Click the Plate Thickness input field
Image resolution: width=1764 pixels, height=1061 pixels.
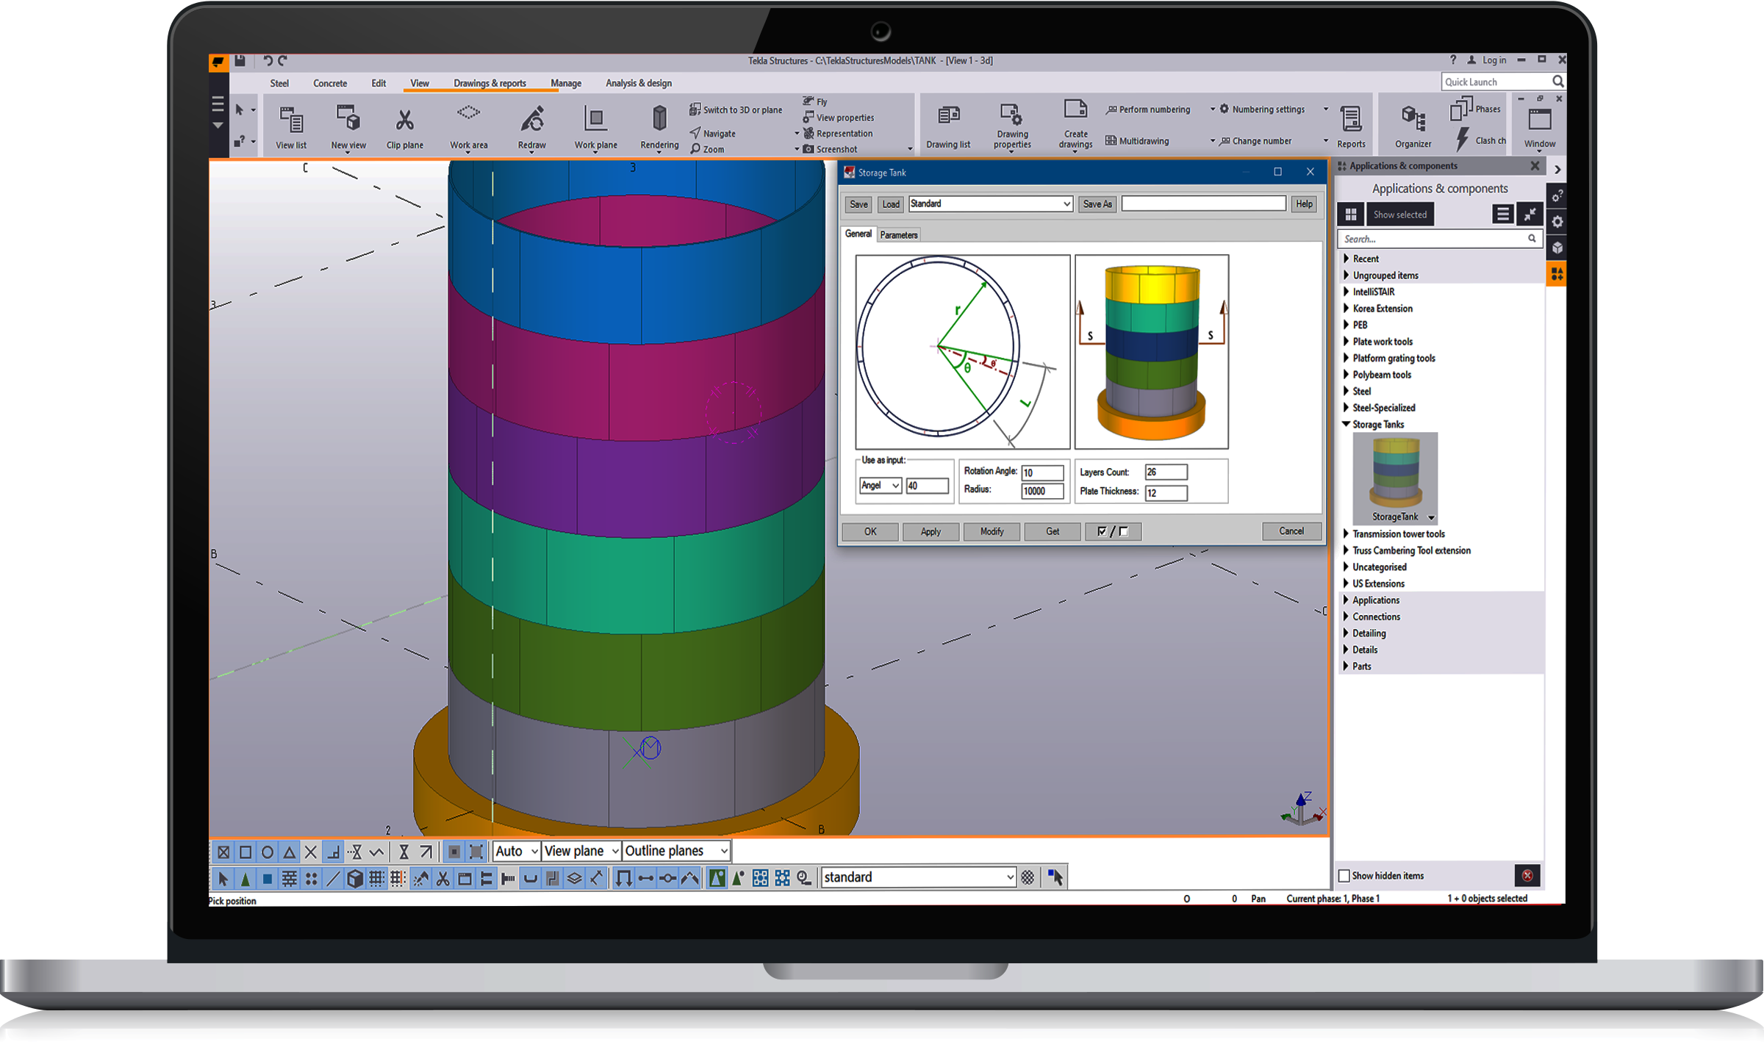(x=1166, y=493)
